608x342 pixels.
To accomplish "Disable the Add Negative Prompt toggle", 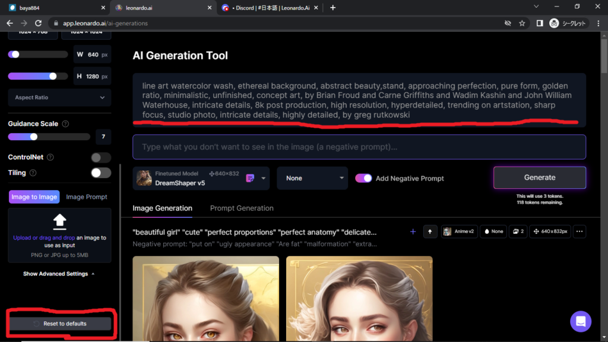I will pyautogui.click(x=363, y=178).
